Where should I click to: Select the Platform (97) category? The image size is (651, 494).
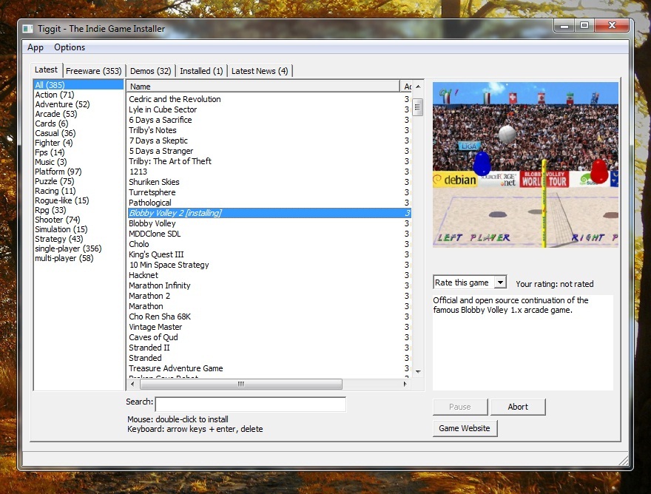78,172
